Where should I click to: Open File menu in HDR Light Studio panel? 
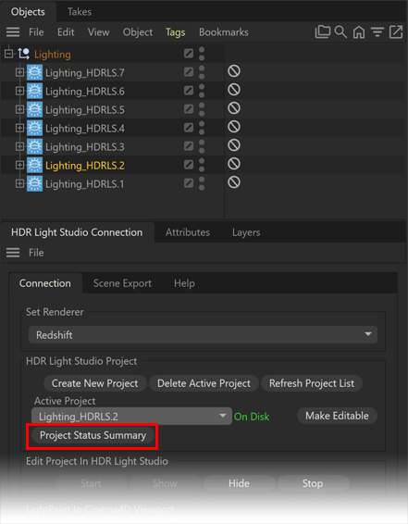[36, 253]
